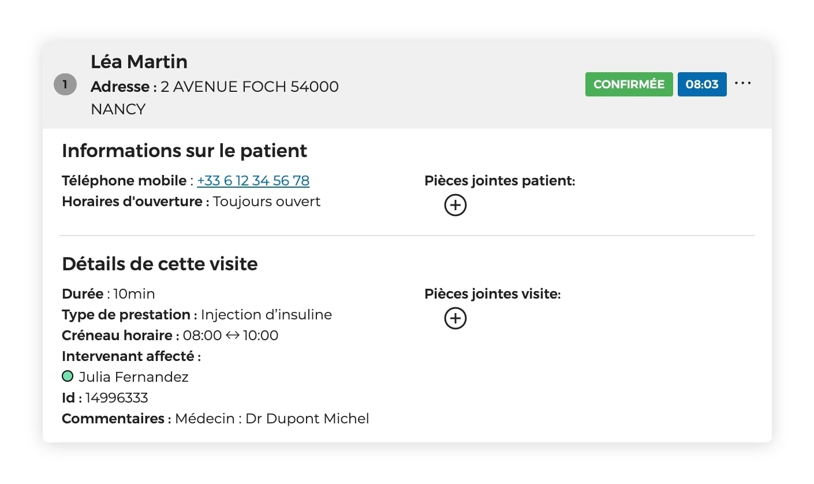814x484 pixels.
Task: Call the number +33 6 12 34 56 78
Action: tap(253, 180)
